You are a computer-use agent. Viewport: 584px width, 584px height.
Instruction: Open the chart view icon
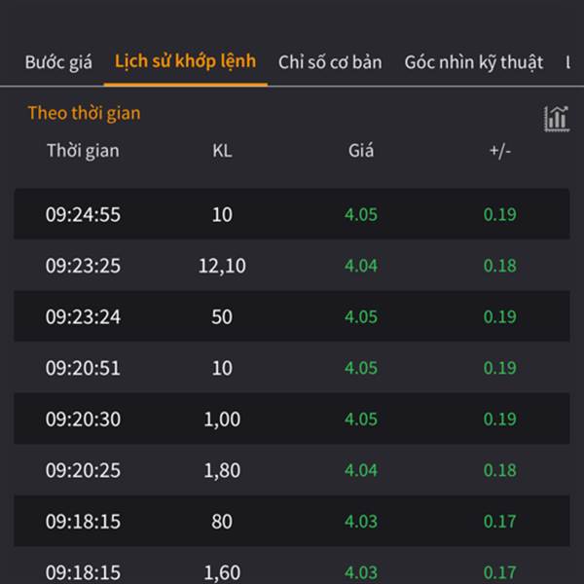pos(557,119)
